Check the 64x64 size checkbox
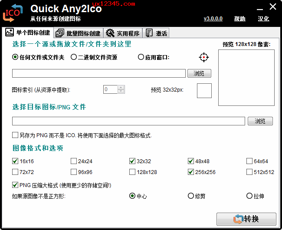This screenshot has height=230, width=282. [x=249, y=161]
